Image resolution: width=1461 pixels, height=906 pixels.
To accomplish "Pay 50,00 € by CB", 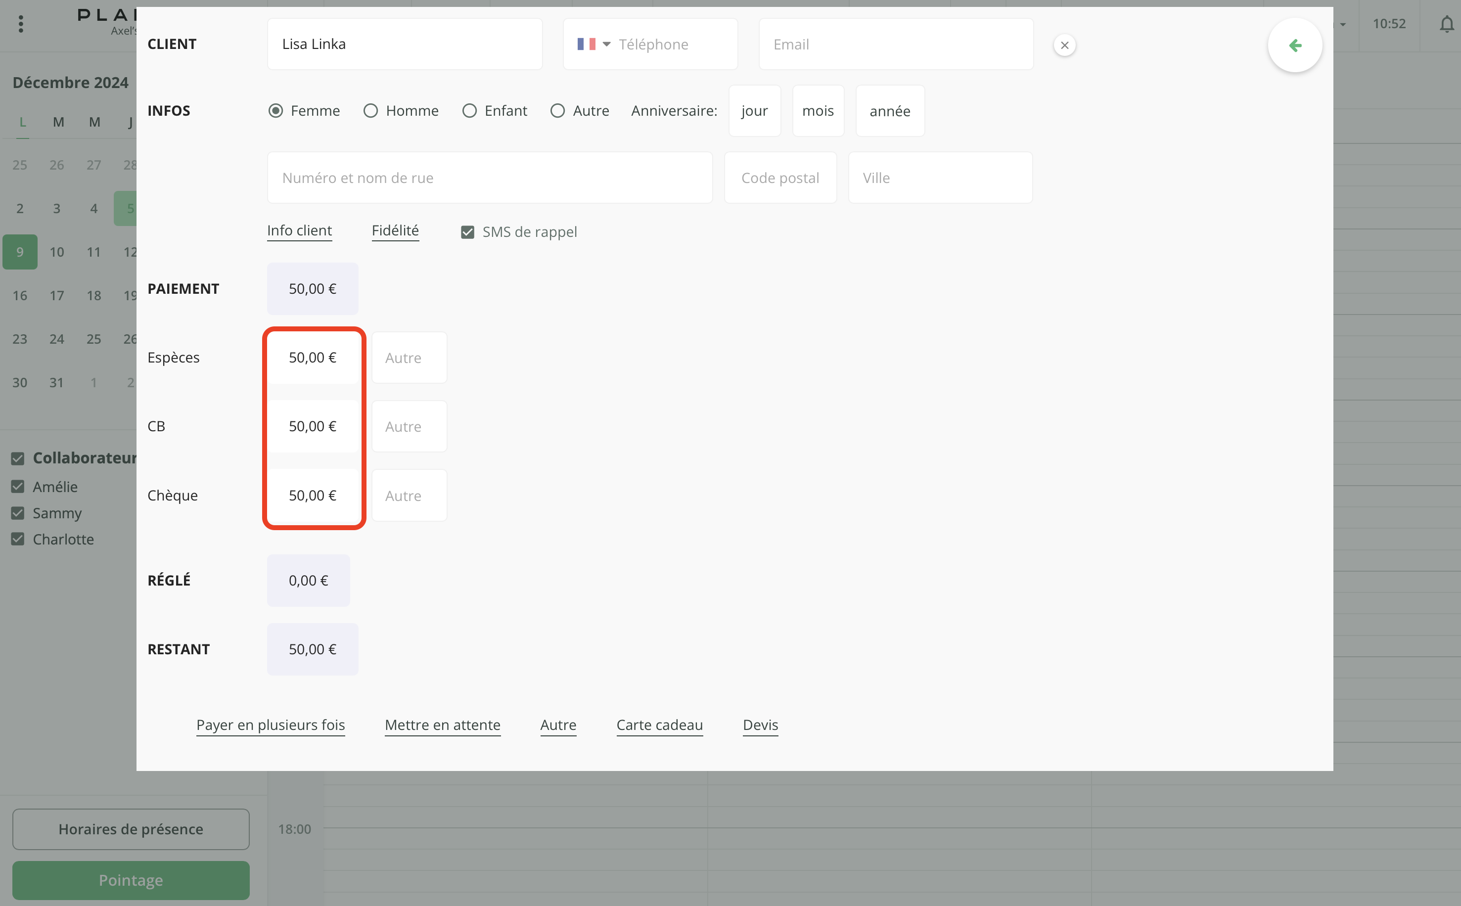I will coord(312,427).
